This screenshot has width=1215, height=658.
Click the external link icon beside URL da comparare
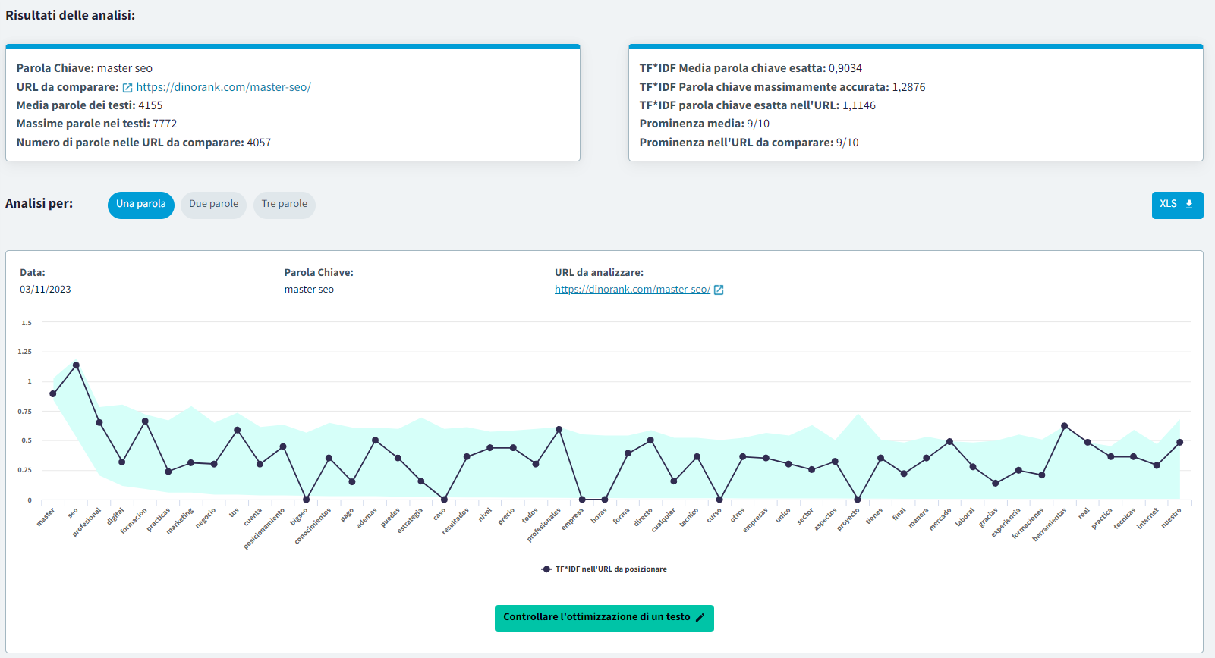(127, 88)
